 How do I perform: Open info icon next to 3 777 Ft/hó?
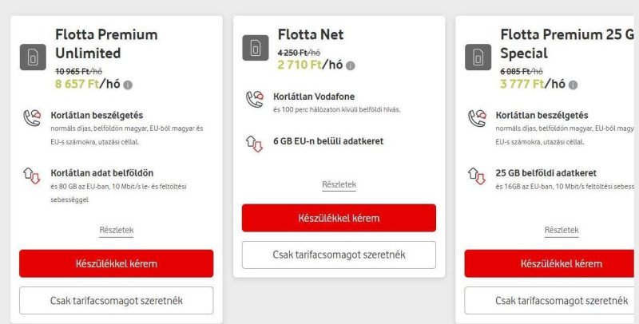pyautogui.click(x=573, y=85)
